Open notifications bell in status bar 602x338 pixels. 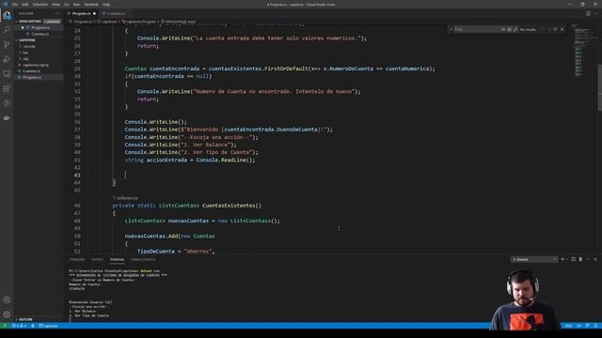595,326
